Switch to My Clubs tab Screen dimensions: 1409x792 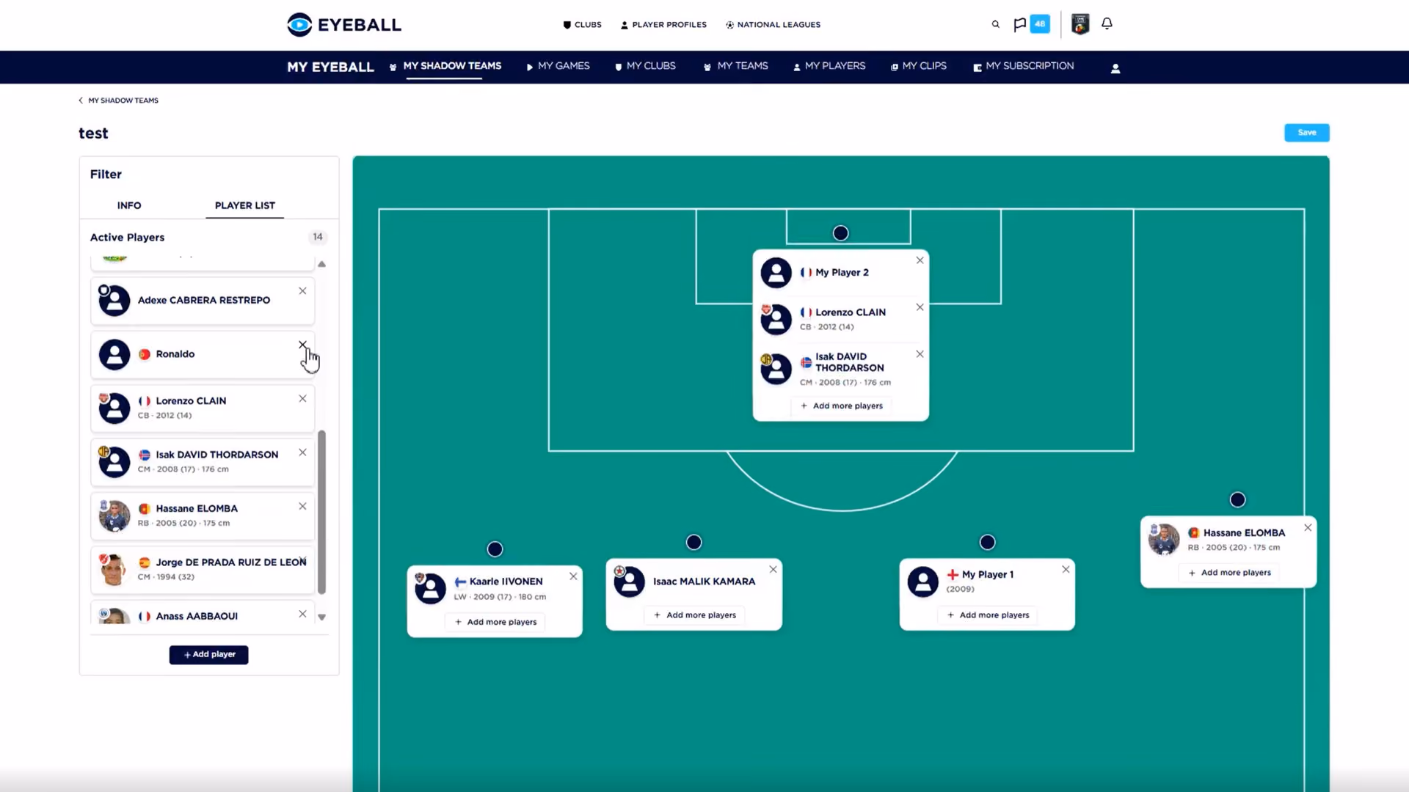(645, 66)
